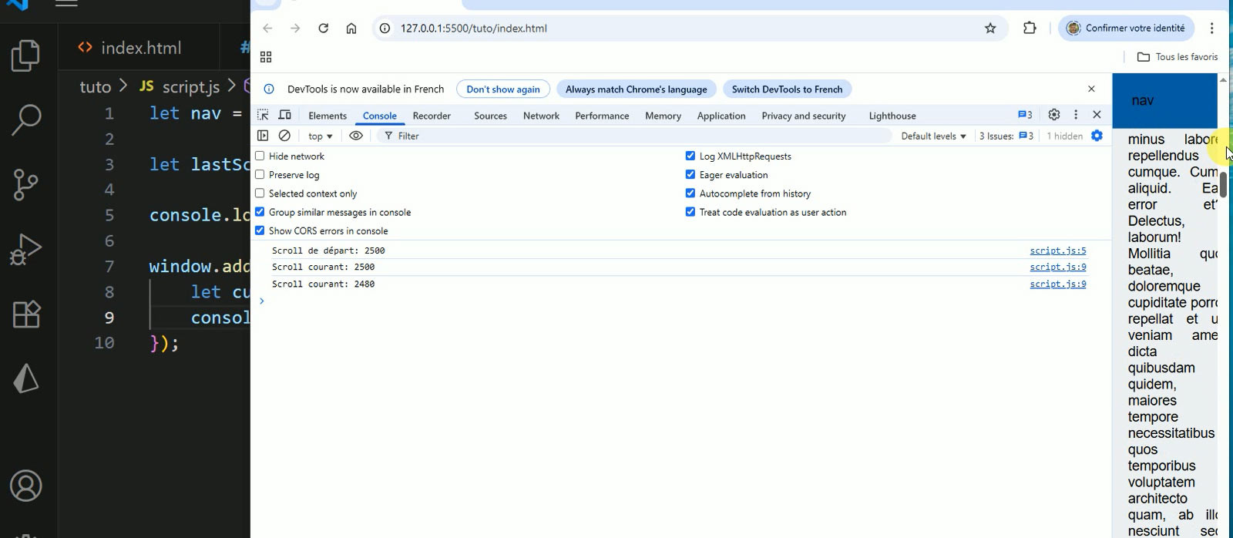Viewport: 1233px width, 538px height.
Task: Open script.js:5 source link
Action: [1058, 251]
